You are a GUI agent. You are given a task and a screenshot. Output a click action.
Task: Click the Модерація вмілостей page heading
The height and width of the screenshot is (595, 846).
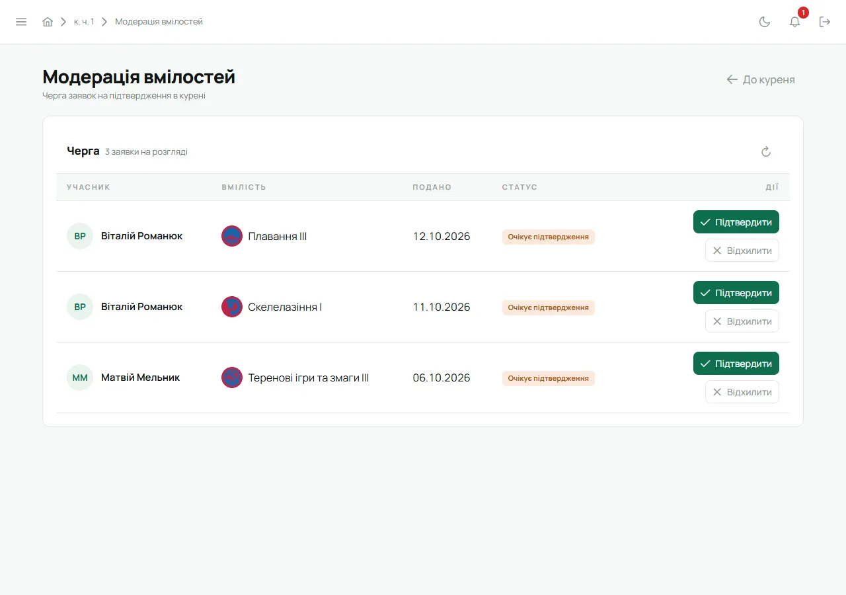(139, 77)
